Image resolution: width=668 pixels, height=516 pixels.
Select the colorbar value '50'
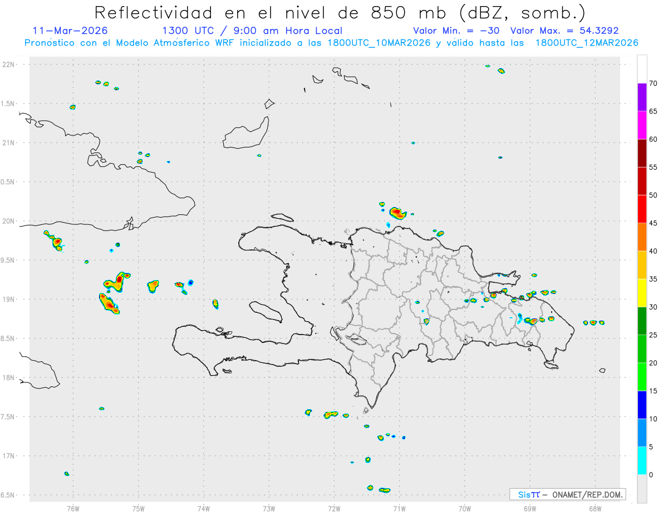point(653,195)
